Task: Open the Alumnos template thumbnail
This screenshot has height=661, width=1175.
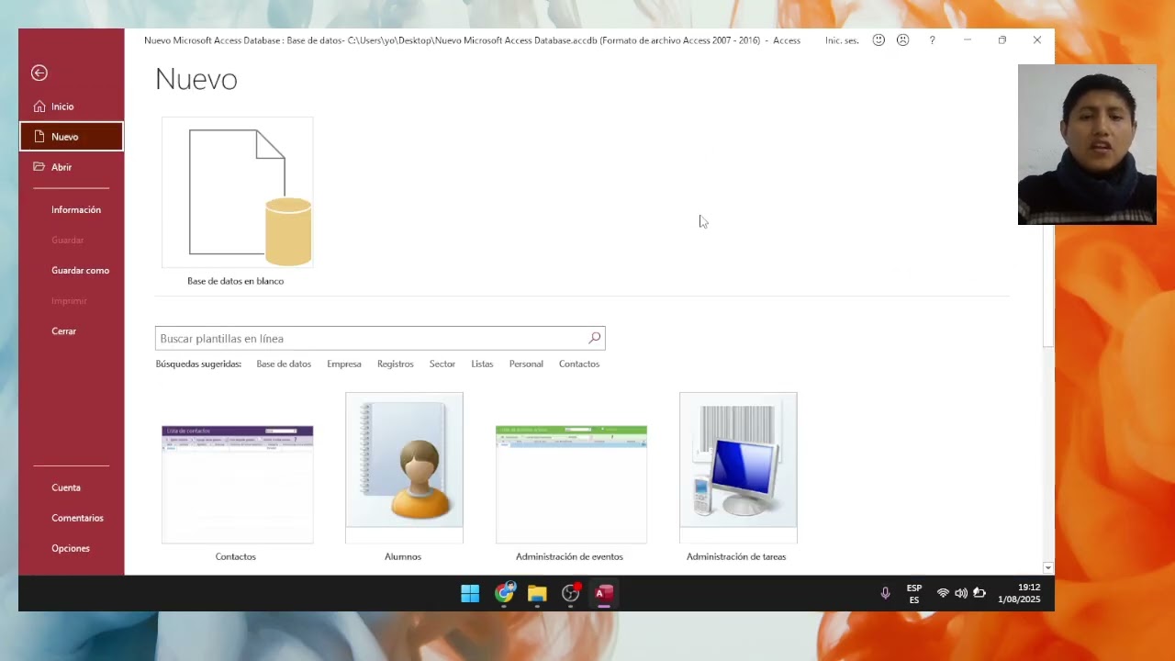Action: 404,468
